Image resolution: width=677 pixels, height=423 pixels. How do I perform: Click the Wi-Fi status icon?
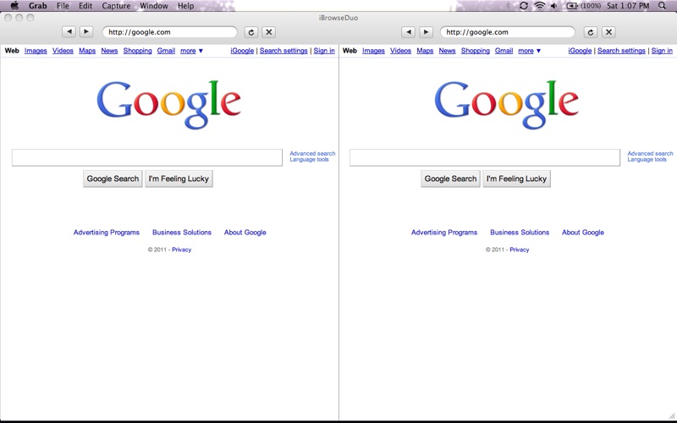[539, 6]
